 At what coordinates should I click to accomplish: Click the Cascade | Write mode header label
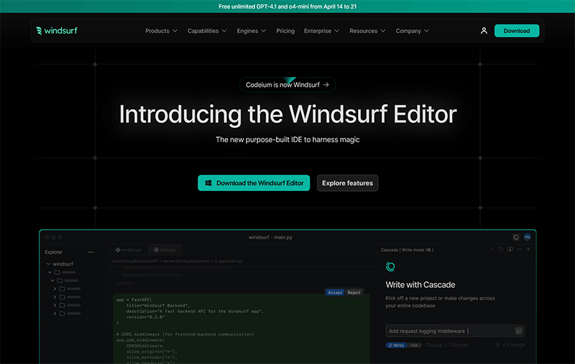[x=407, y=250]
